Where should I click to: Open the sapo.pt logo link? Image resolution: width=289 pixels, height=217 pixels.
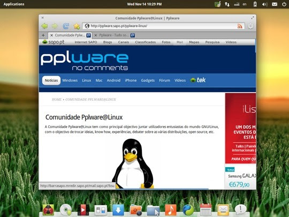coord(54,42)
